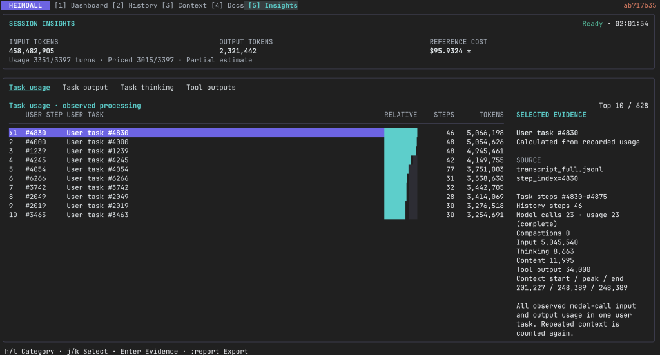Select row User task #2019
The image size is (660, 355).
(x=257, y=206)
